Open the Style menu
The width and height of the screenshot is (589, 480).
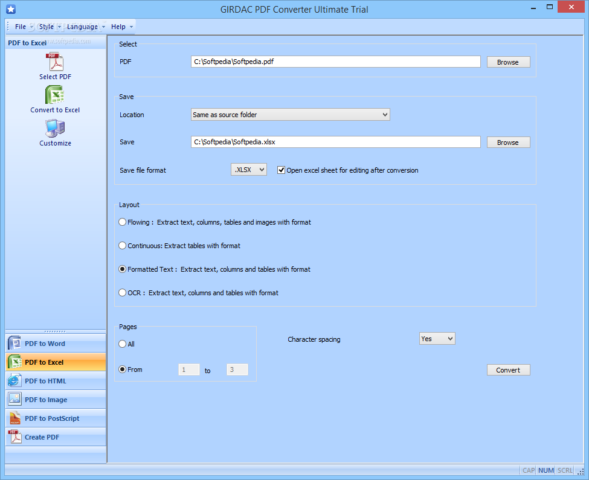pyautogui.click(x=47, y=27)
